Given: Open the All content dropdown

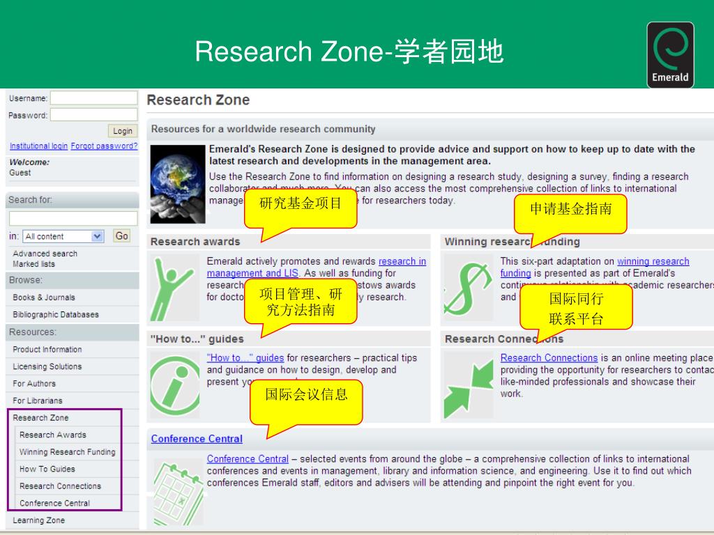Looking at the screenshot, I should (63, 236).
